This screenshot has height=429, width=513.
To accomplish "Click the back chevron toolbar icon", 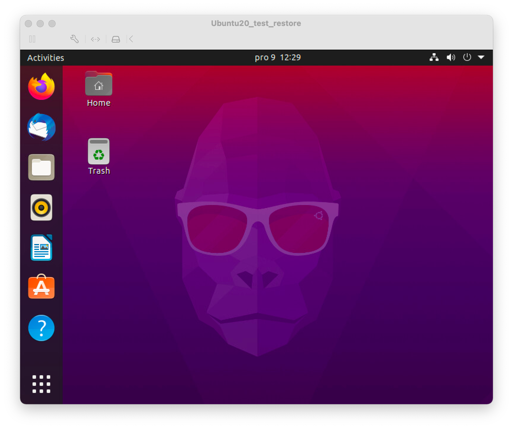I will pyautogui.click(x=131, y=39).
